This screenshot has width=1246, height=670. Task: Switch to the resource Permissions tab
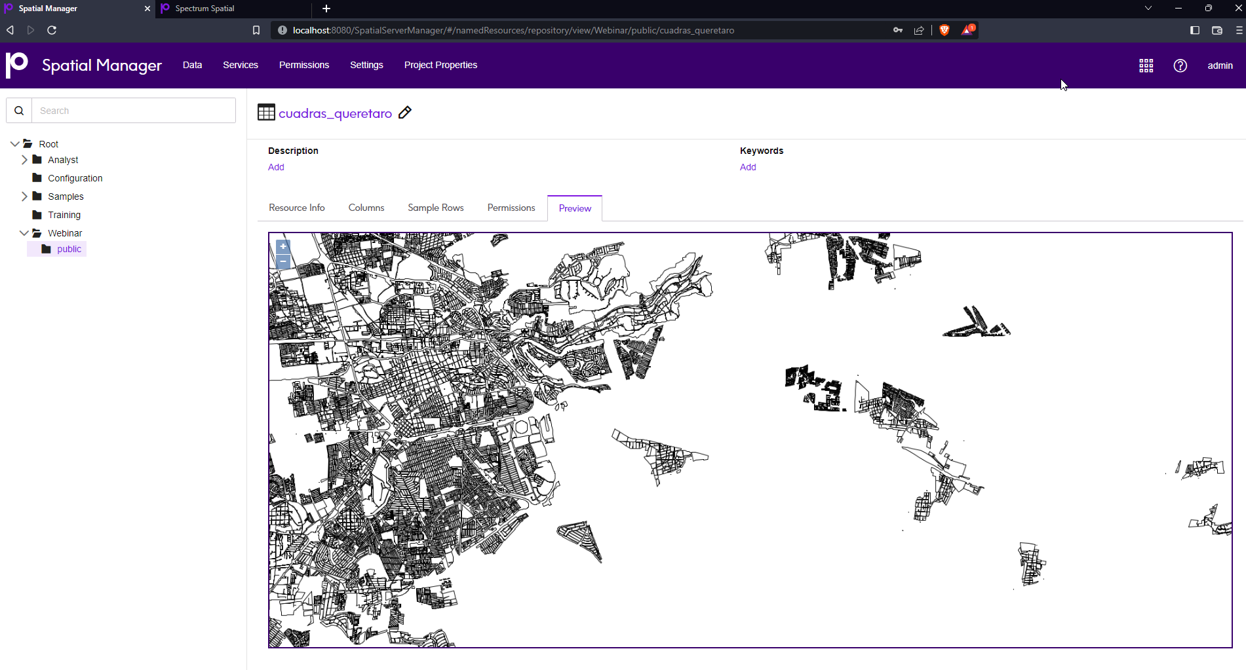coord(511,208)
